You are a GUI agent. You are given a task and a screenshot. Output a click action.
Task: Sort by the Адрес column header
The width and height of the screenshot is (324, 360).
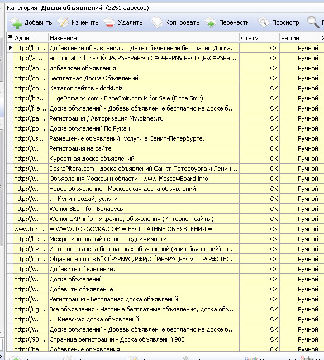click(31, 38)
